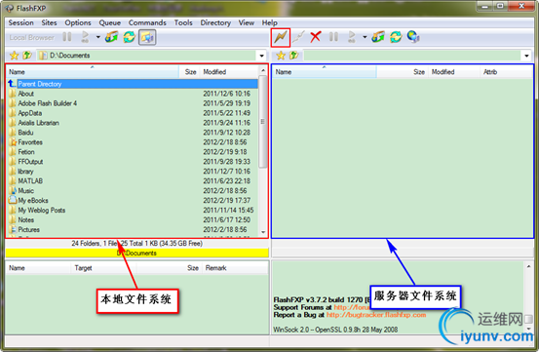Toggle the local pane Switch to FTP browser icon
The width and height of the screenshot is (539, 352).
pos(147,37)
